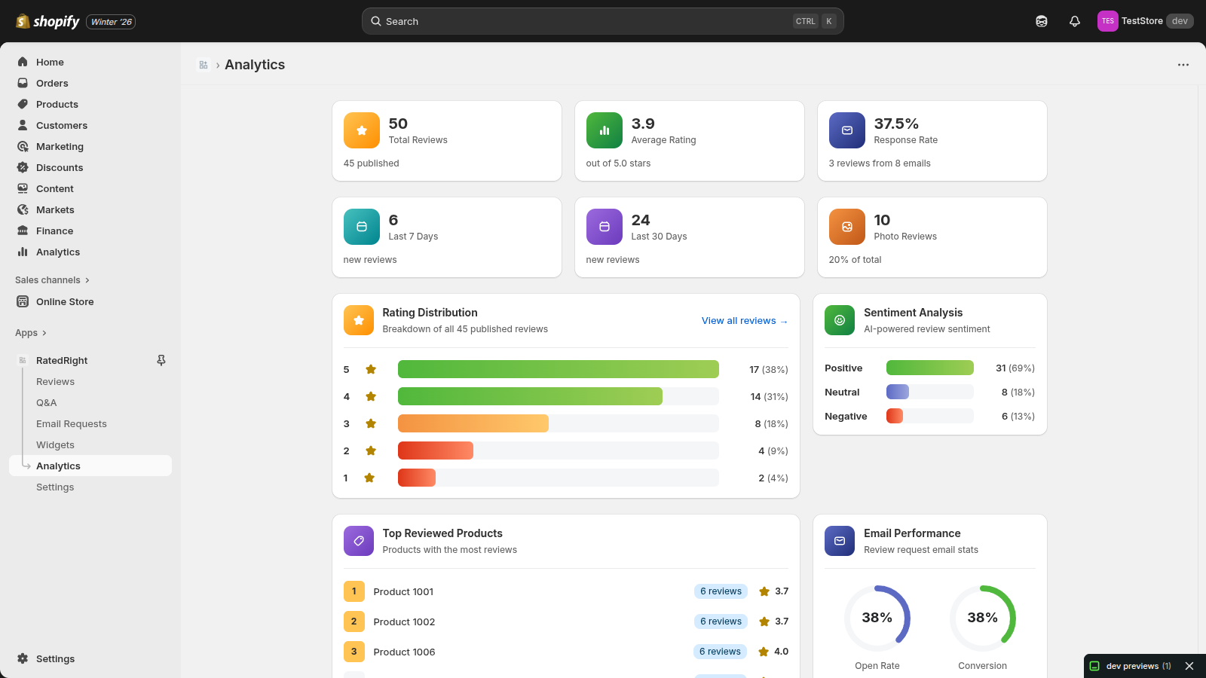Open Email Requests under RatedRight

72,424
